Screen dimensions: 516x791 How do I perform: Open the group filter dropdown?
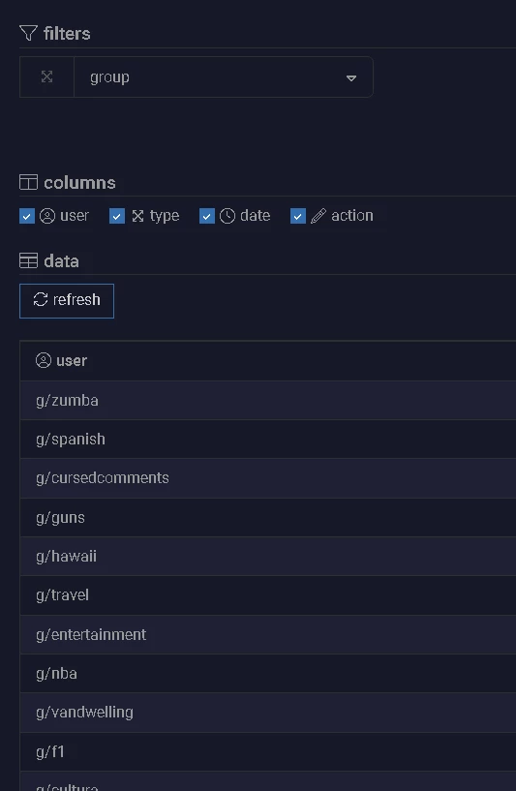pyautogui.click(x=224, y=77)
